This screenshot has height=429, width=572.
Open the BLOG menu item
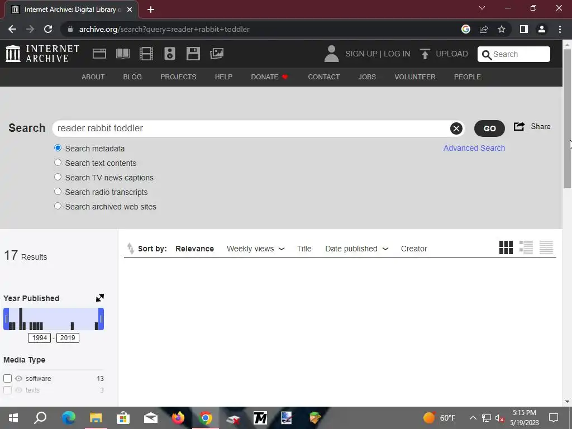pyautogui.click(x=132, y=77)
